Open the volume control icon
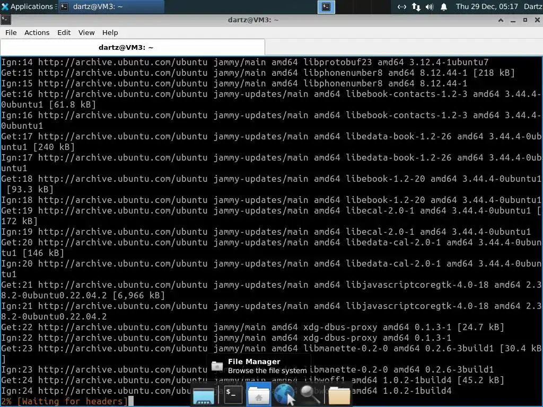The image size is (543, 407). point(430,6)
